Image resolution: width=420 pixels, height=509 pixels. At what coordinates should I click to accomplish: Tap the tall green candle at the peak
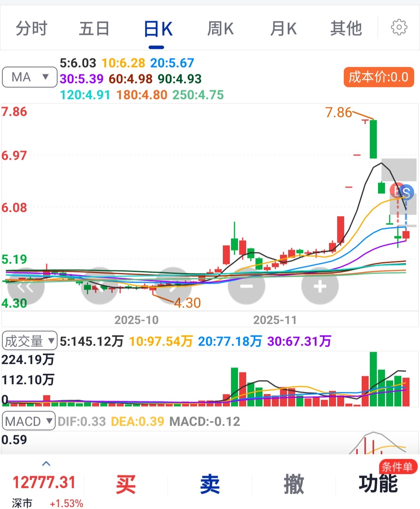[x=373, y=139]
